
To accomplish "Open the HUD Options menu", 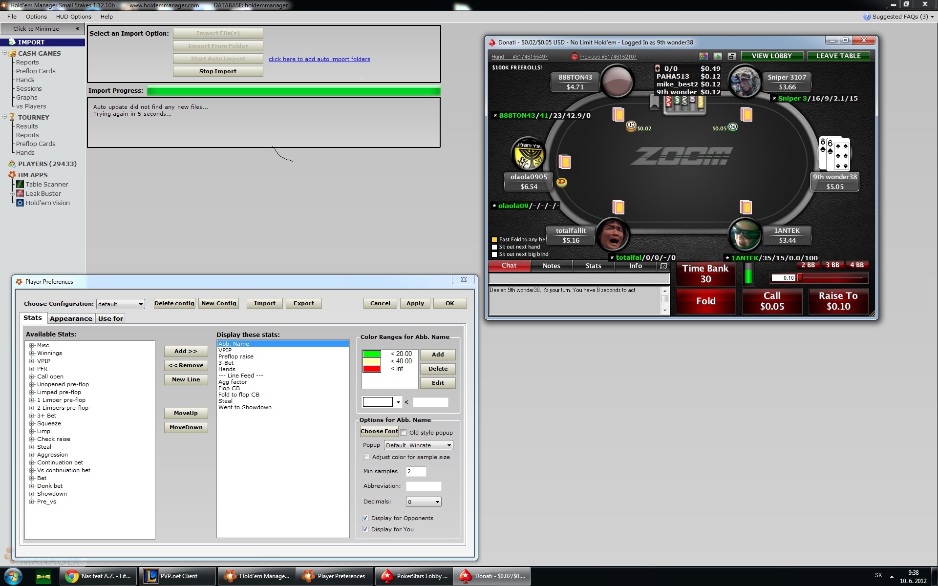I will 73,17.
